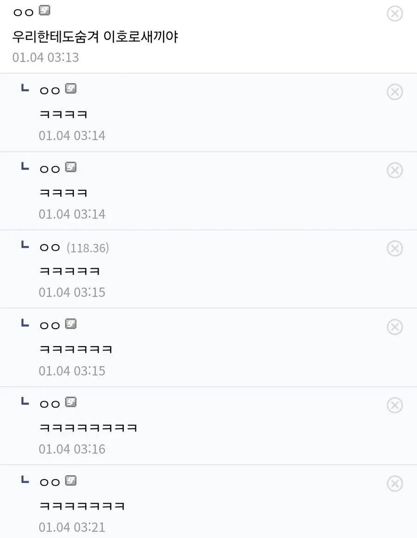The height and width of the screenshot is (538, 417).
Task: Open the badge icon on first 03:14 reply
Action: coord(70,88)
